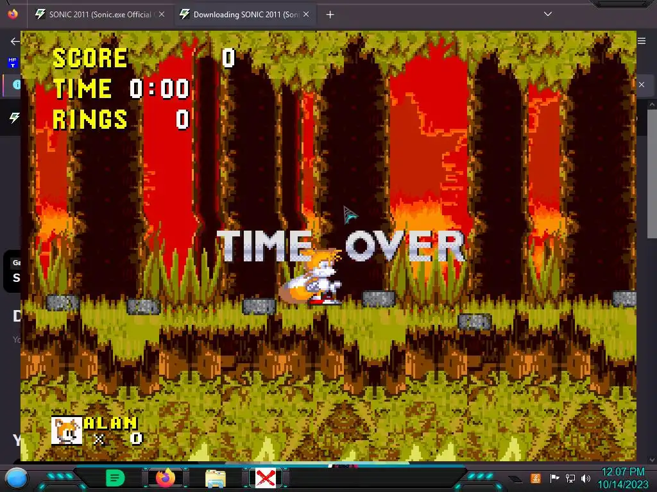Click the Firefox logo icon beside the tabs
Screen dimensions: 657x492
[13, 14]
